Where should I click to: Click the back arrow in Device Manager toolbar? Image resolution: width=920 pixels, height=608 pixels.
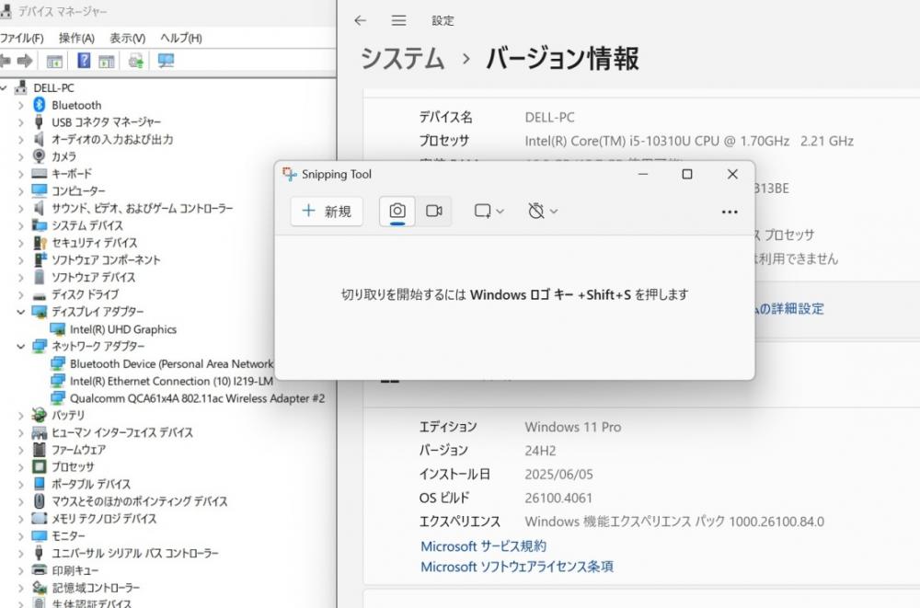pos(6,61)
